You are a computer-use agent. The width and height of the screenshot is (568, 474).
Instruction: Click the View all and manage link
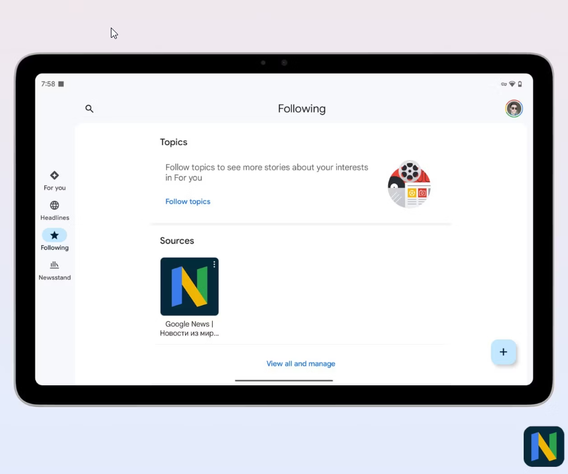[x=301, y=364]
